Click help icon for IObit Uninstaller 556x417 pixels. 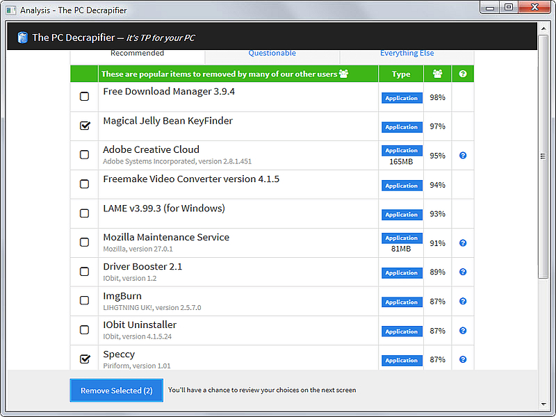(x=463, y=331)
